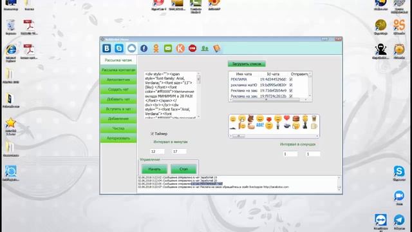Switch to Рассылка чатам tab

(118, 60)
